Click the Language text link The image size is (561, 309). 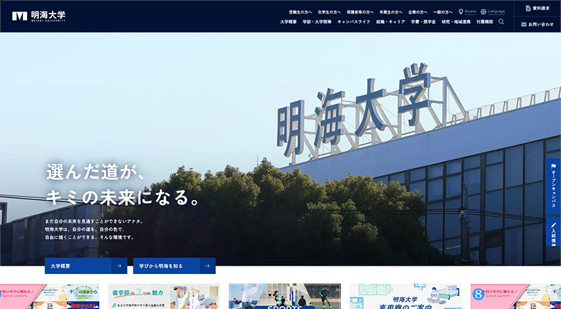coord(496,11)
